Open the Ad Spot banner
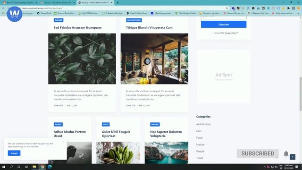Image resolution: width=302 pixels, height=170 pixels. (x=224, y=76)
